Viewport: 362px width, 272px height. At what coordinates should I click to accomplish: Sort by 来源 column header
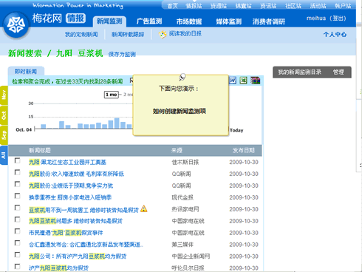click(x=177, y=150)
